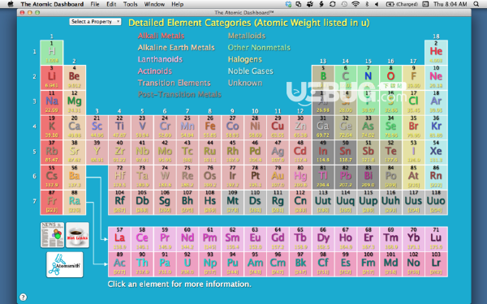Click the Radium (Ra) element cell
This screenshot has width=487, height=304.
coord(74,202)
